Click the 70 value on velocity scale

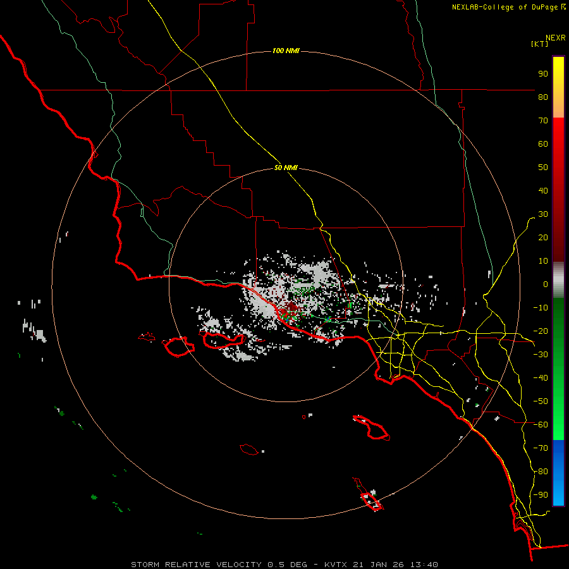pos(543,121)
